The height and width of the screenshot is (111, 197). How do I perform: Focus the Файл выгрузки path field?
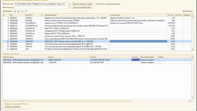click(42, 7)
